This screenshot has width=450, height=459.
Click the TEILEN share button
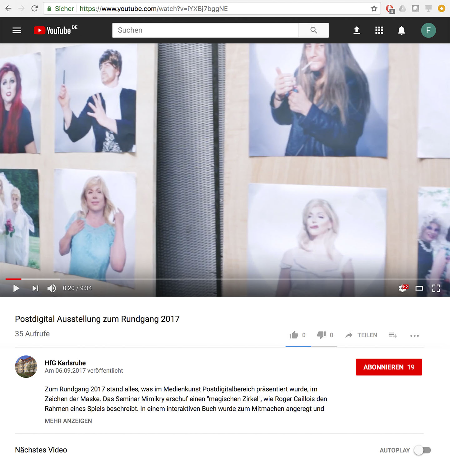(361, 335)
